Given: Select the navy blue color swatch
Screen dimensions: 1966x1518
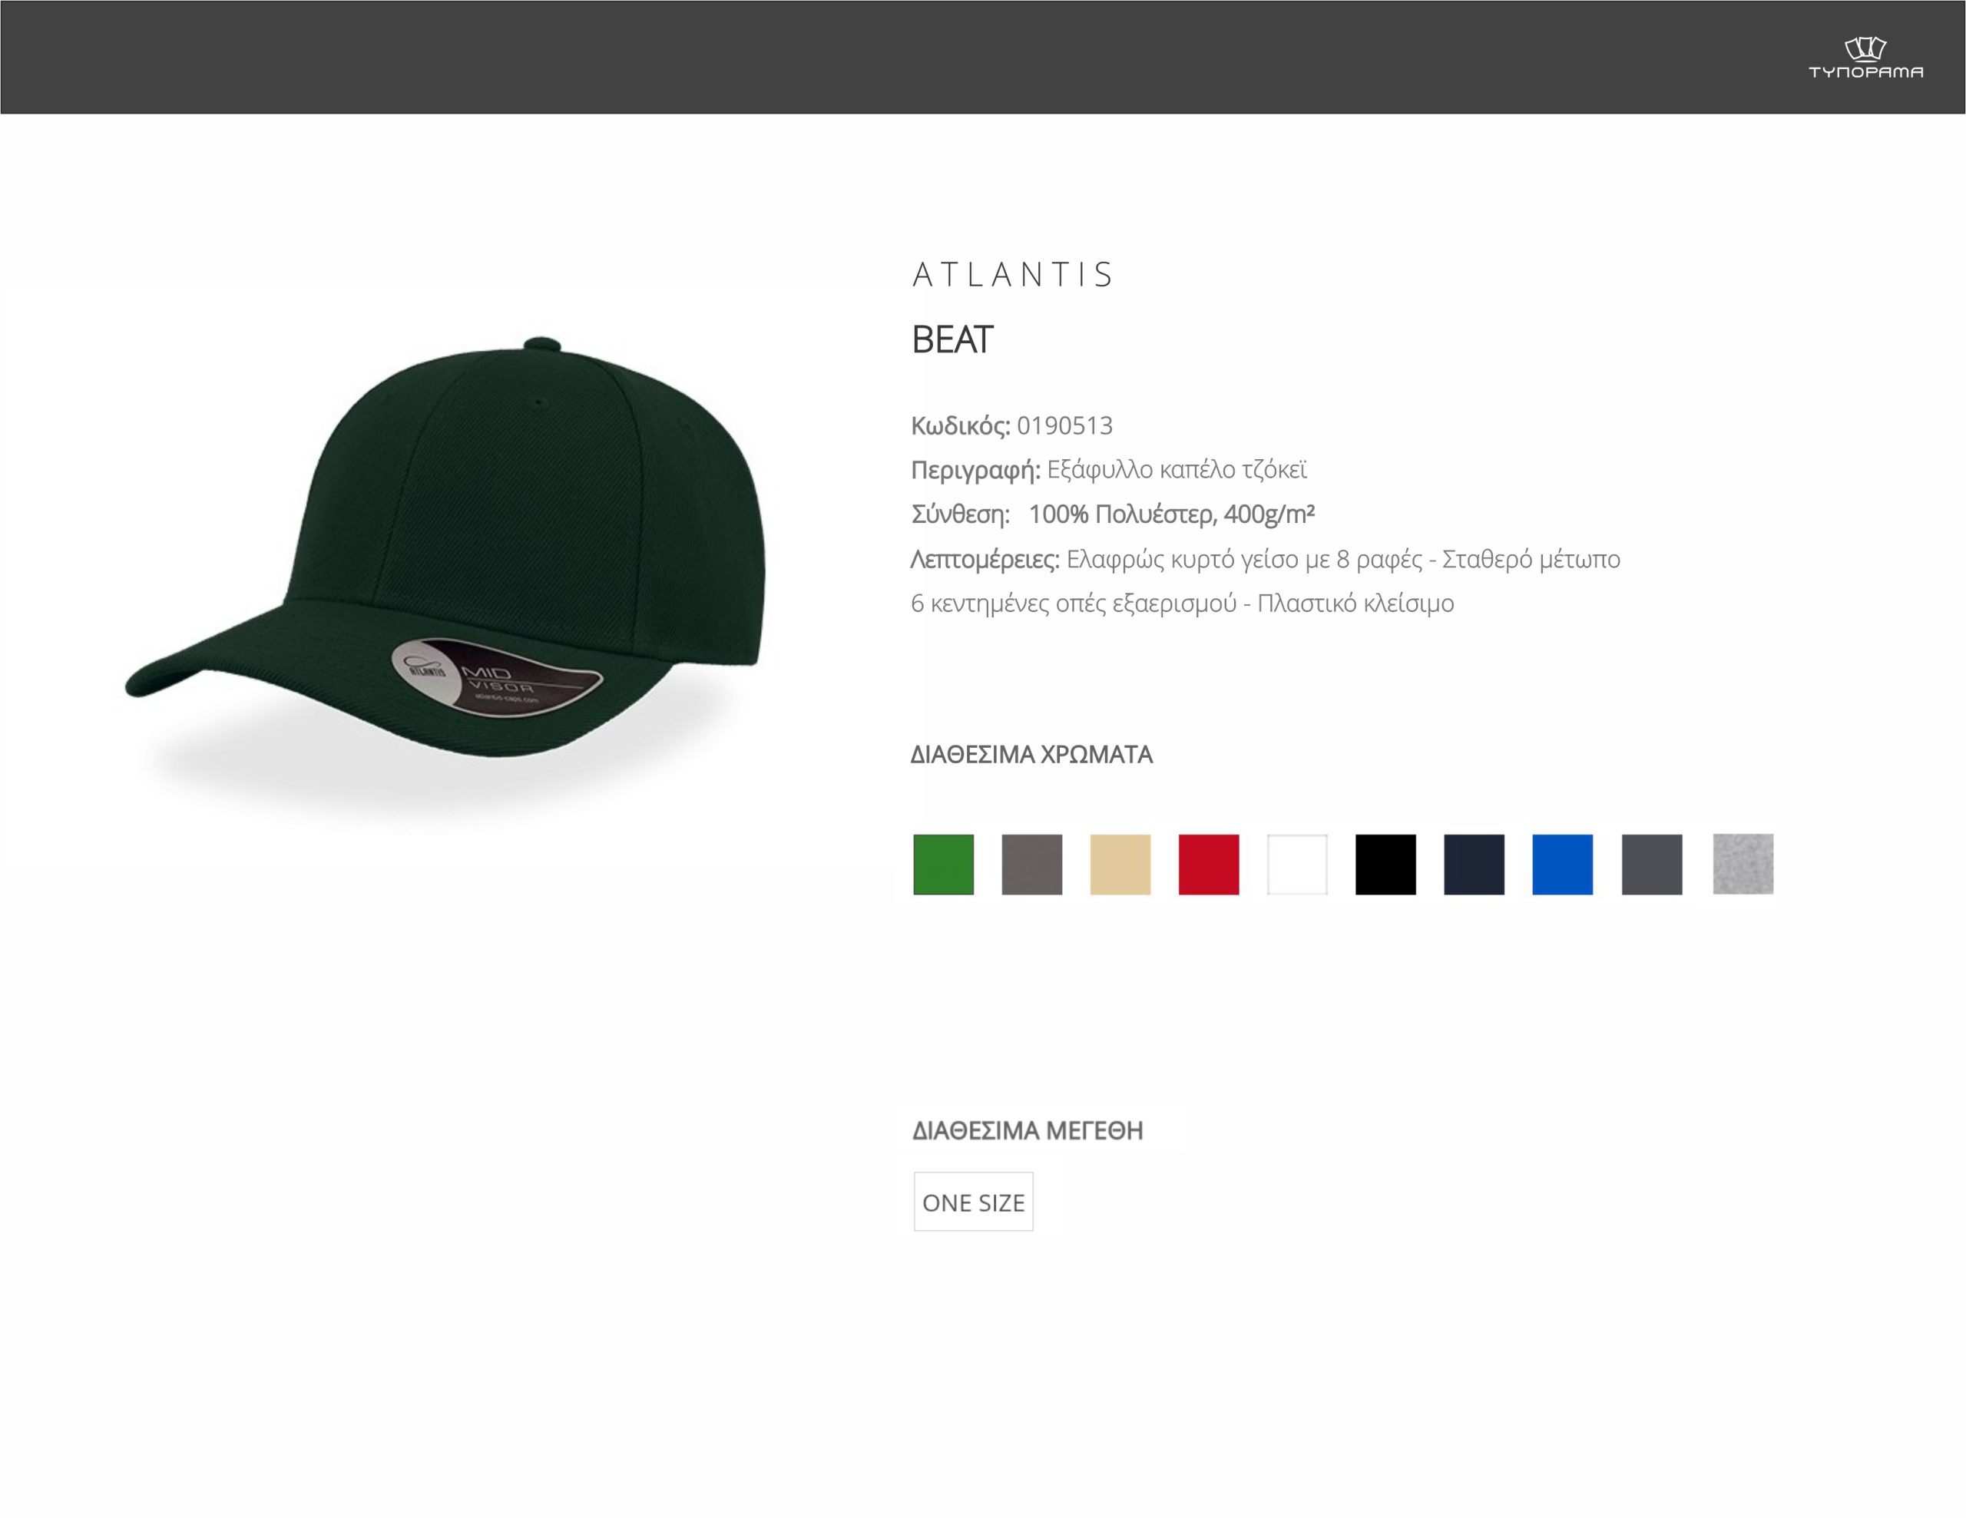Looking at the screenshot, I should [1474, 864].
